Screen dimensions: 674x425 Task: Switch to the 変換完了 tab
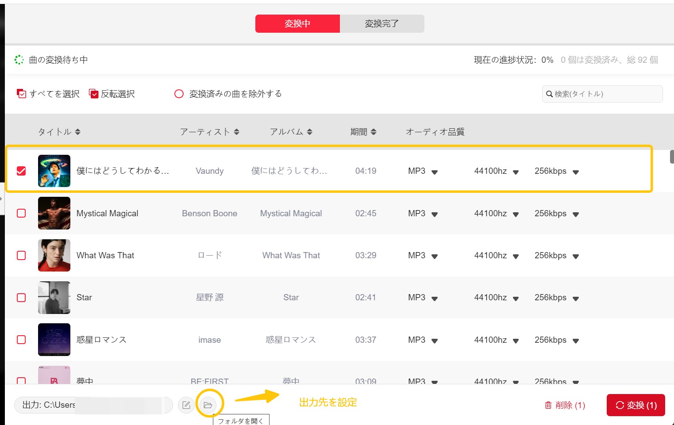382,23
